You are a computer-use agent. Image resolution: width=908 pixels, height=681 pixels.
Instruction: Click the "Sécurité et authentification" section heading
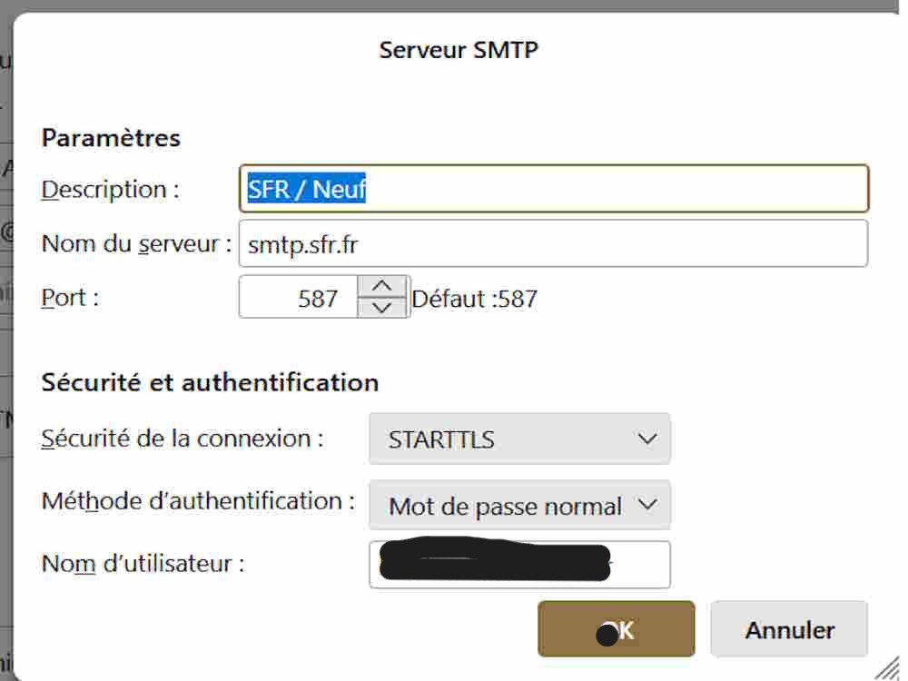[210, 382]
